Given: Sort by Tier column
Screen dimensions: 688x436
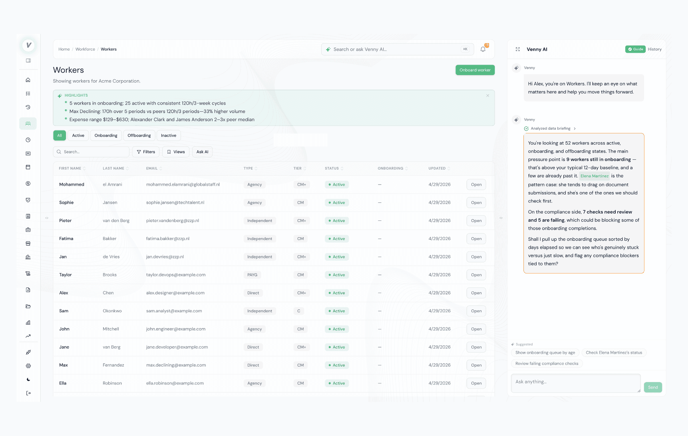Looking at the screenshot, I should (x=300, y=168).
